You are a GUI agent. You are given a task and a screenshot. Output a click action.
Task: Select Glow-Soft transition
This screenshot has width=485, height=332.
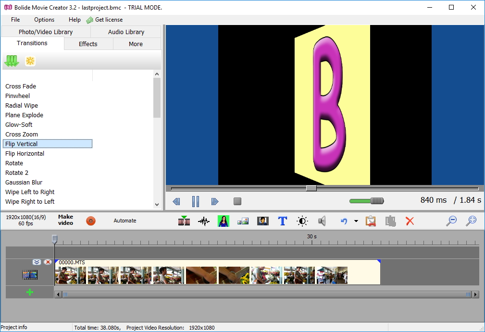(19, 124)
